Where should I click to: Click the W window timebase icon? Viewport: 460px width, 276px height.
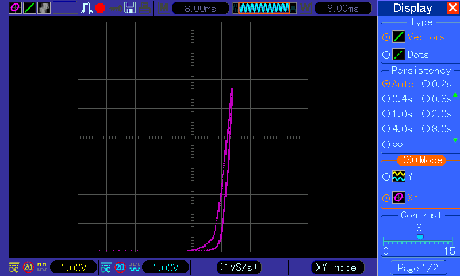[305, 8]
